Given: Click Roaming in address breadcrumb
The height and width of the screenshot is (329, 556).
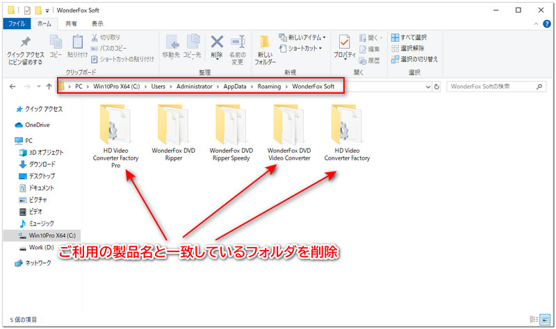Looking at the screenshot, I should pyautogui.click(x=269, y=86).
